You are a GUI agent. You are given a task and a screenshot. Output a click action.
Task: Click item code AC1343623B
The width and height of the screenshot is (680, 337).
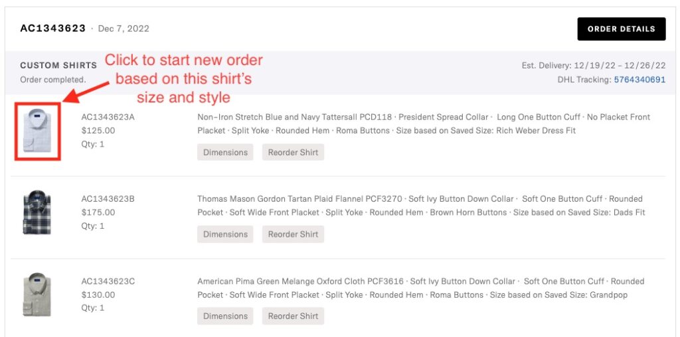click(108, 199)
